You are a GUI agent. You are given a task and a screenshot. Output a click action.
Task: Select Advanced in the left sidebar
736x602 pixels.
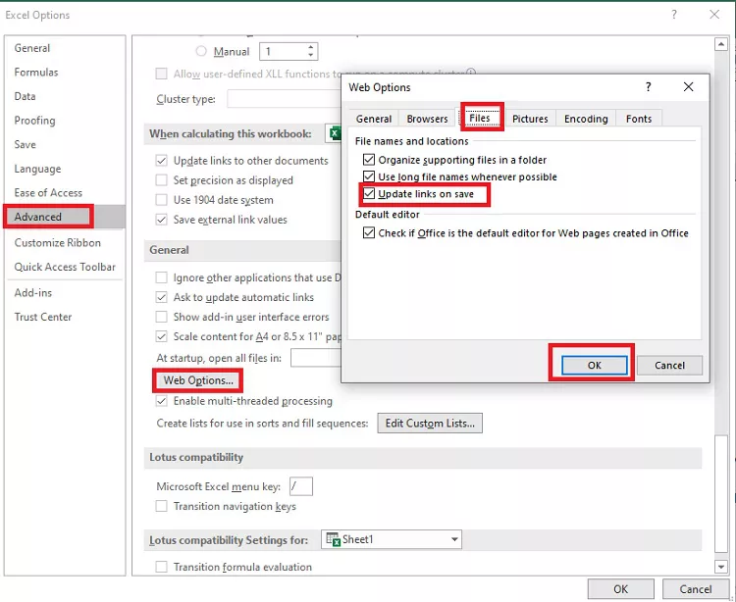click(38, 217)
